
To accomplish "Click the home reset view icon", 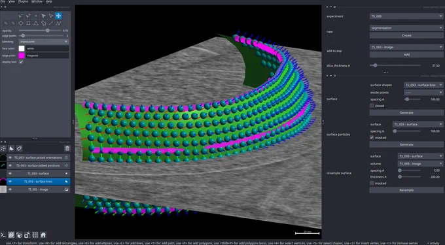I will (x=43, y=235).
